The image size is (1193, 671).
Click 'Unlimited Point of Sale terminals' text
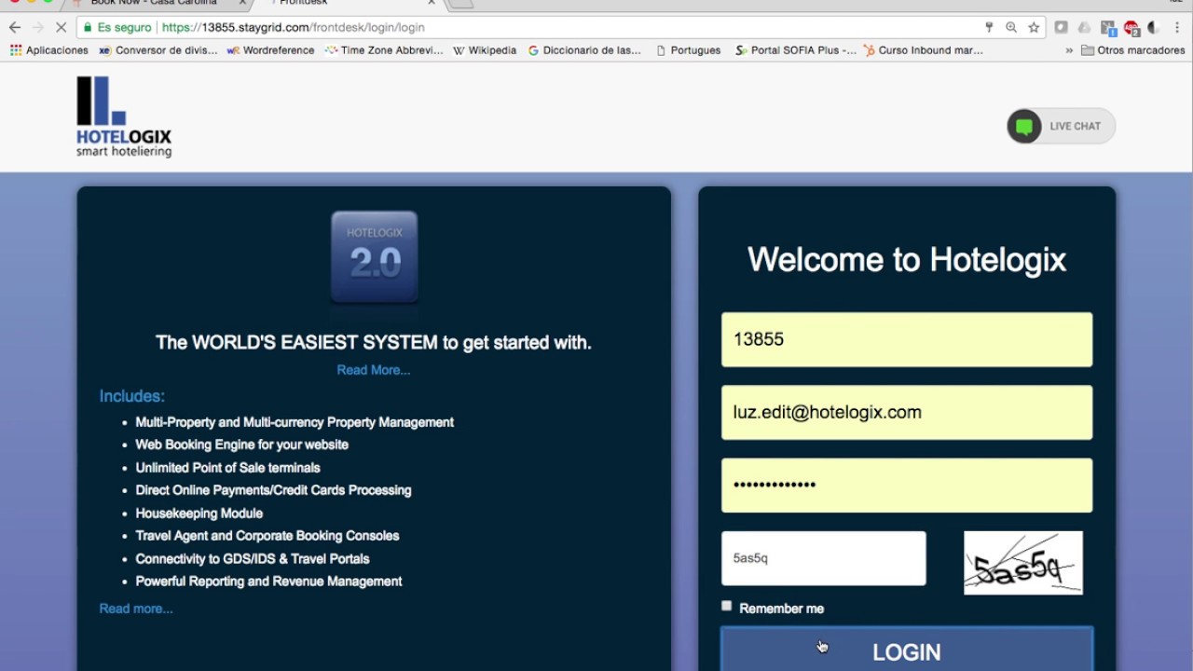click(227, 468)
